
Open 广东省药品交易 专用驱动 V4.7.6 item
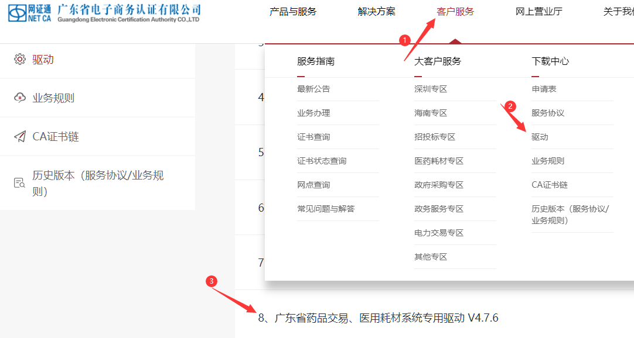click(378, 318)
